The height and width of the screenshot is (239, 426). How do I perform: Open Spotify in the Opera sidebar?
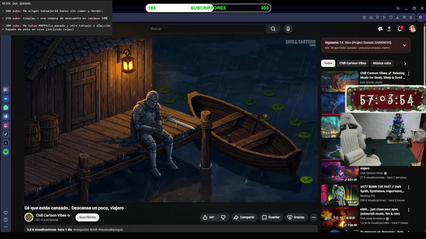(6, 152)
